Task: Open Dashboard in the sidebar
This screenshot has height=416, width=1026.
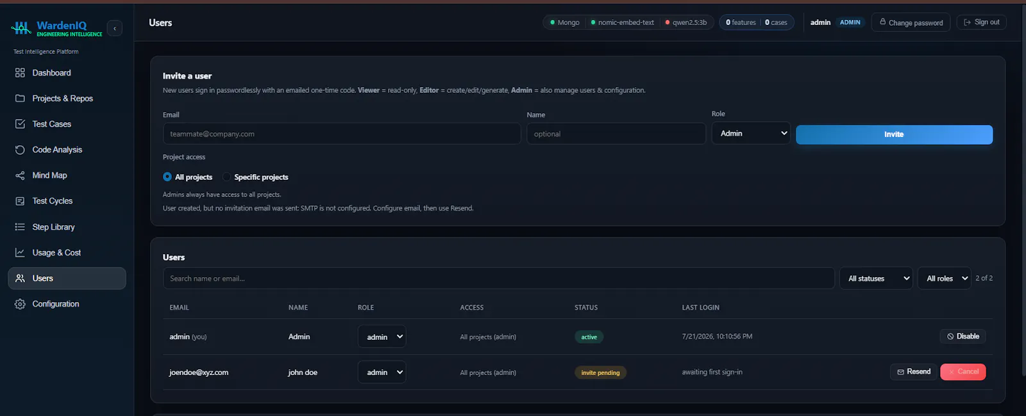Action: pos(67,73)
